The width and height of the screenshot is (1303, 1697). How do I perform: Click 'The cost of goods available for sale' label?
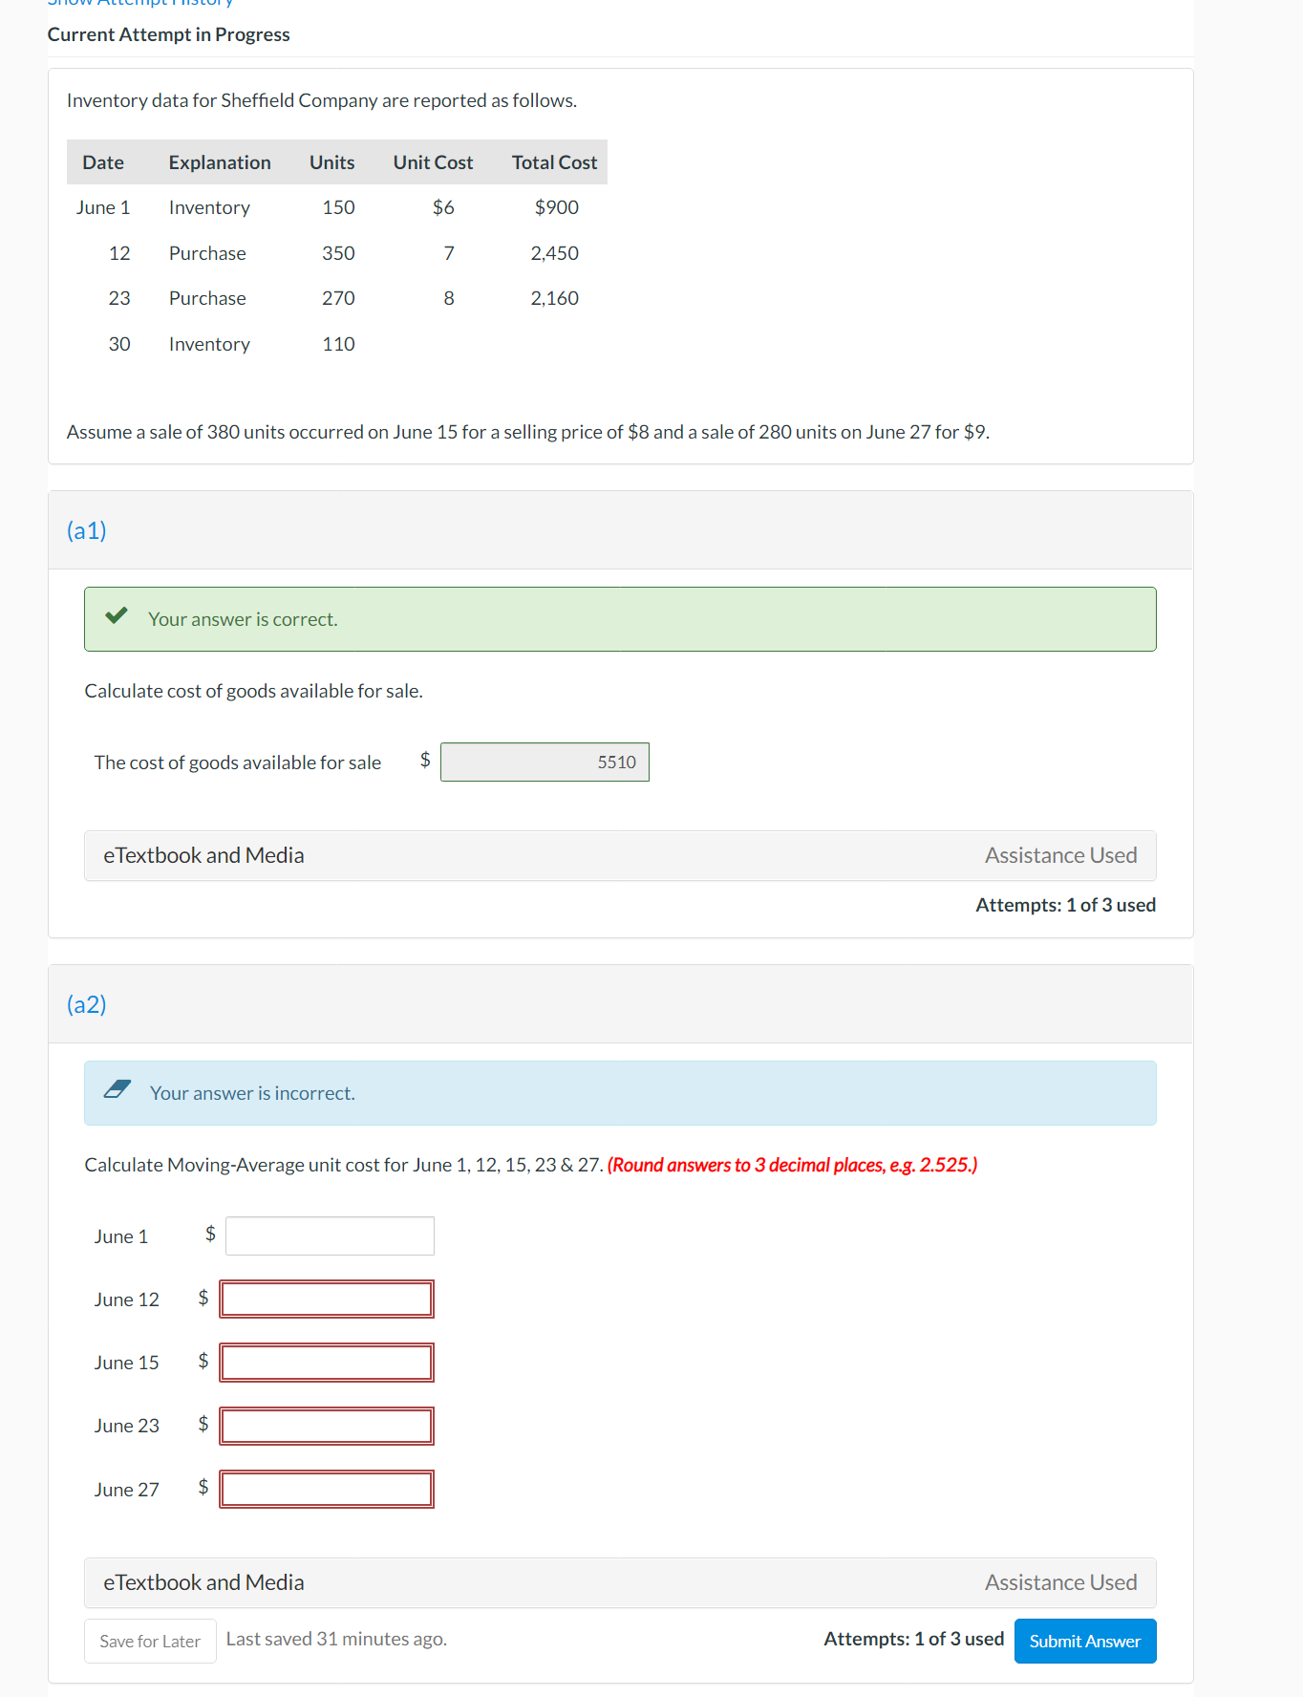point(237,763)
